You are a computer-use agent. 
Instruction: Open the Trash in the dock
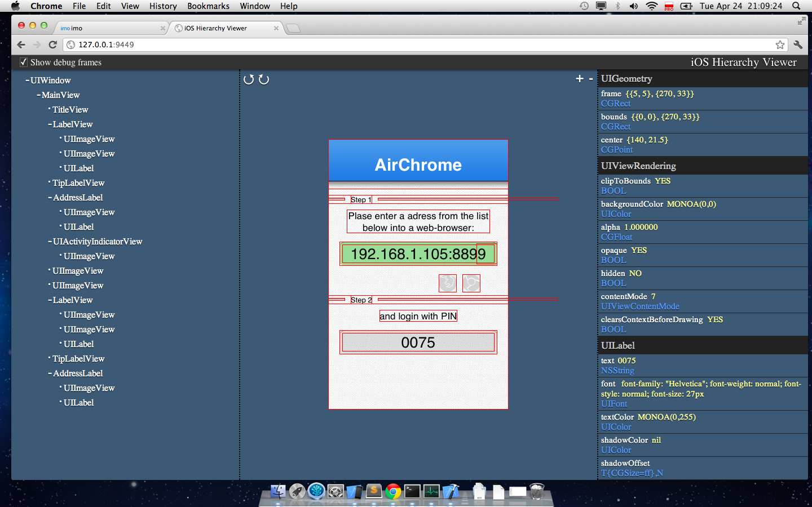click(x=537, y=491)
